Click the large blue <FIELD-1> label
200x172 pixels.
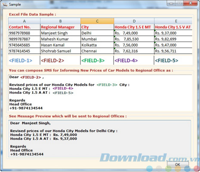tap(21, 61)
